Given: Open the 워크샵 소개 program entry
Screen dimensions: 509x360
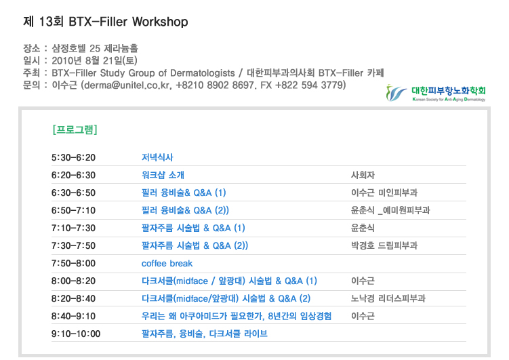Looking at the screenshot, I should click(x=163, y=175).
